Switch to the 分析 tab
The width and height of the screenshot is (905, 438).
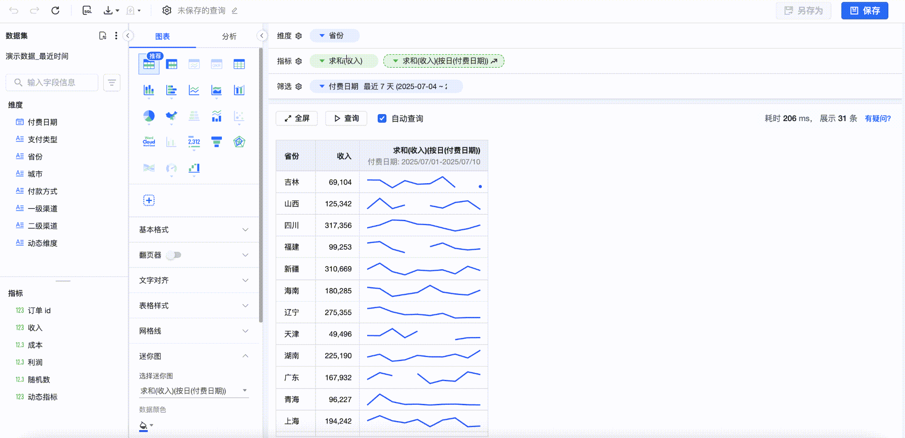coord(229,36)
